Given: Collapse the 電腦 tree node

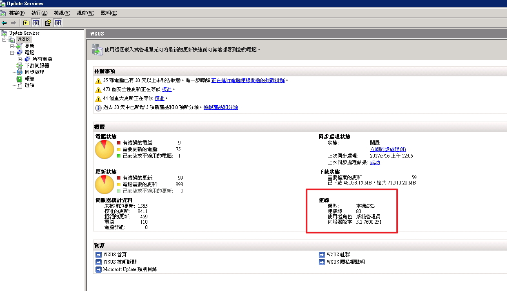Looking at the screenshot, I should [12, 53].
